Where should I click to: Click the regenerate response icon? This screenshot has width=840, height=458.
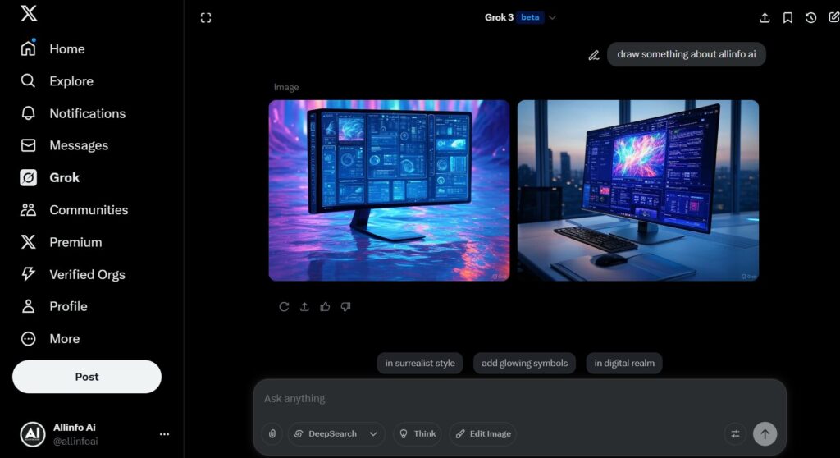(x=284, y=306)
